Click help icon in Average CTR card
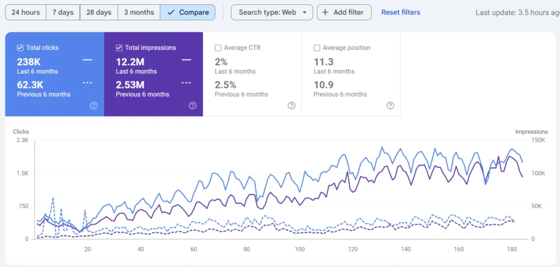560x267 pixels. pyautogui.click(x=291, y=105)
